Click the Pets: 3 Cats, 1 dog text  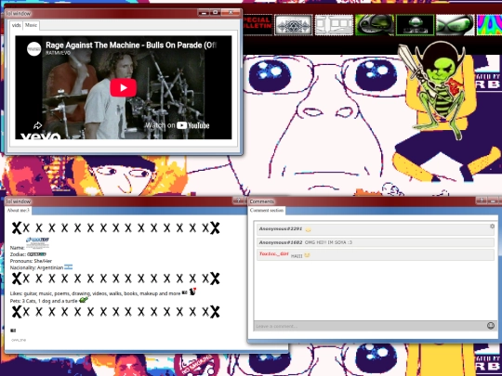point(44,301)
